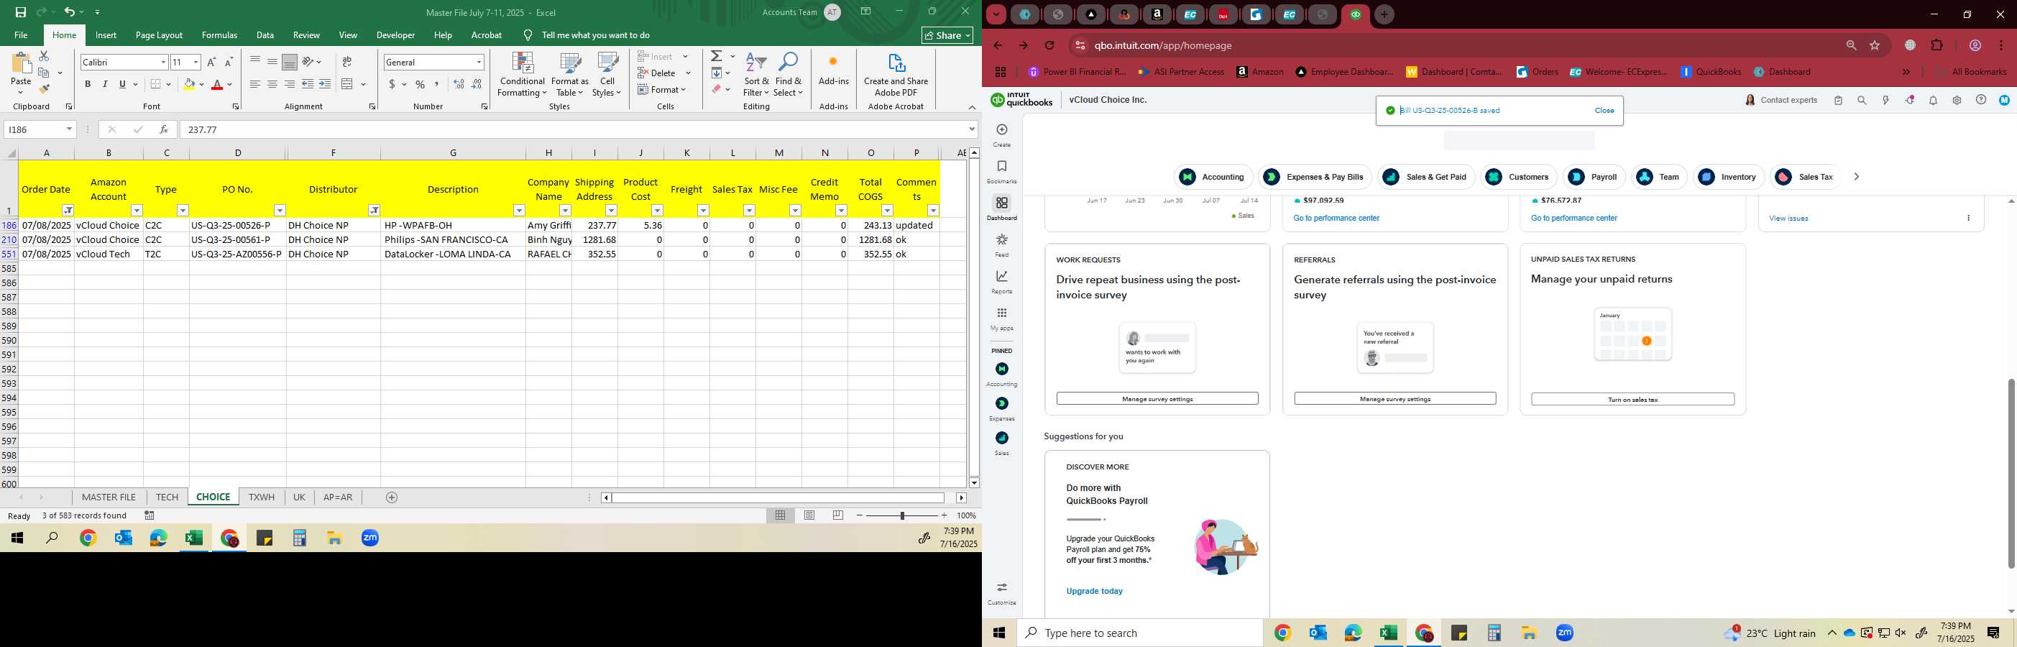Open the Excel File menu
Screen dimensions: 2017x647
pos(21,35)
